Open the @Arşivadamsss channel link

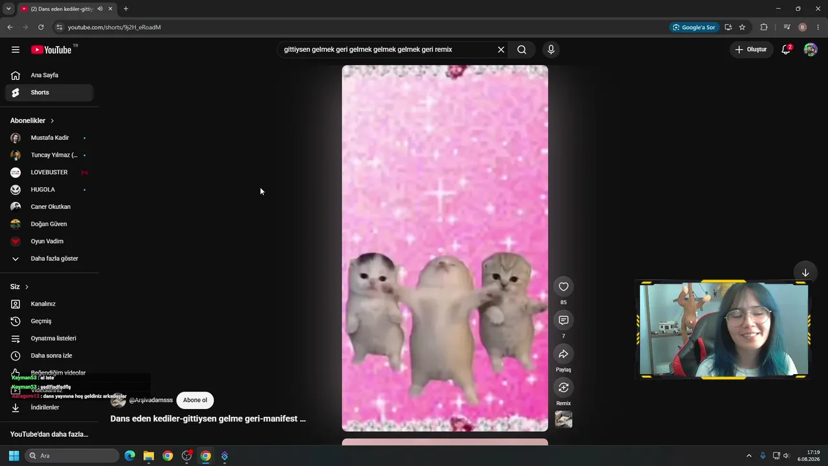[151, 400]
